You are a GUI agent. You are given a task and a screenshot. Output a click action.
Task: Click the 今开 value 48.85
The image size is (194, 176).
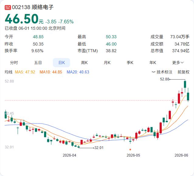coord(38,37)
